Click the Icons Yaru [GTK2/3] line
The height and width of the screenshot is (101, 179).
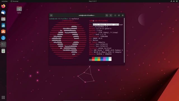98,46
